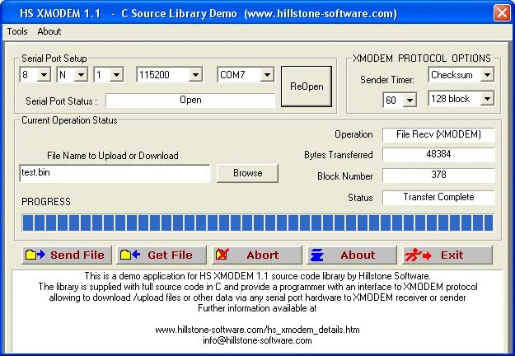Screen dimensions: 515x356
Task: Click the blue progress bar
Action: click(257, 222)
